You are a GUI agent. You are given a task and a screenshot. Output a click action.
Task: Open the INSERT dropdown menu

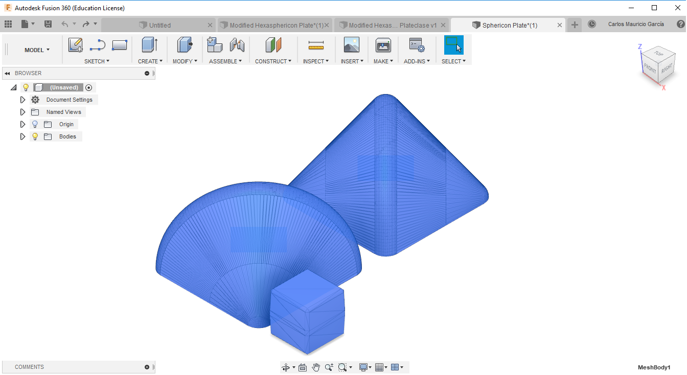[x=352, y=61]
